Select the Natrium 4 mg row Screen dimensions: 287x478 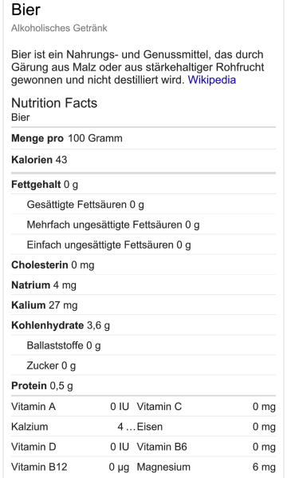[143, 285]
